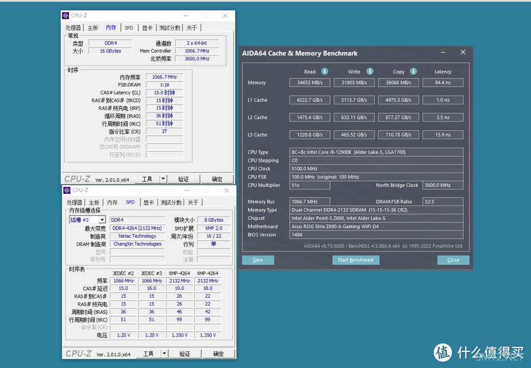Viewport: 531px width, 368px height.
Task: Click DRAM 制造商 field ChangXin Technologies
Action: pos(137,244)
